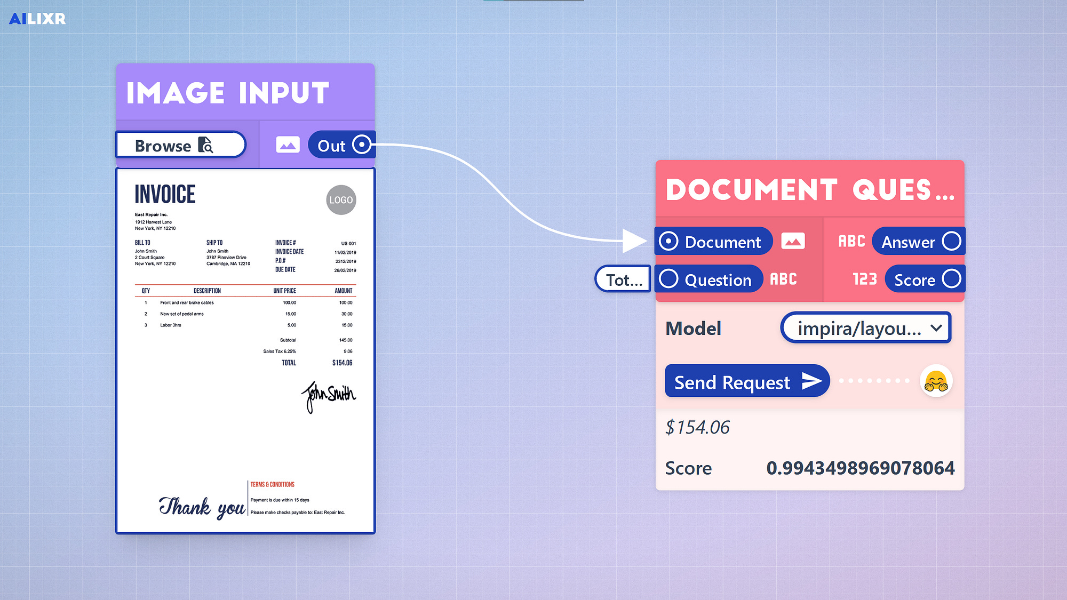Open the impira/layou... model dropdown

865,328
